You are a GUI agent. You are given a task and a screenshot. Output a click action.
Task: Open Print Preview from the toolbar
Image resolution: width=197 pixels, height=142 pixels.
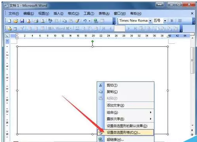[42, 21]
